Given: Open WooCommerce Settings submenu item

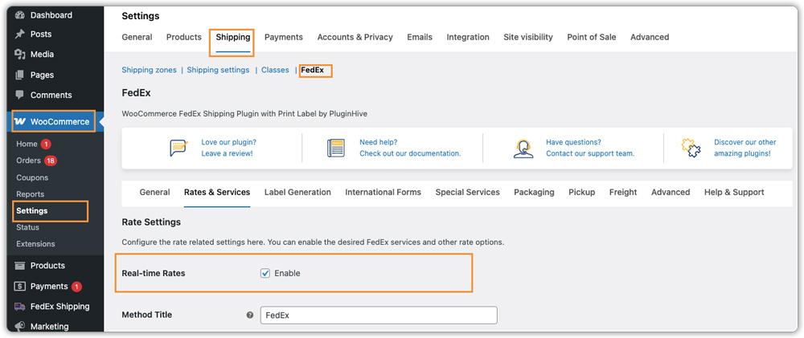Looking at the screenshot, I should [x=32, y=210].
